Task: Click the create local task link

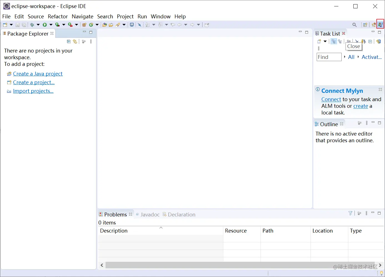Action: point(361,106)
